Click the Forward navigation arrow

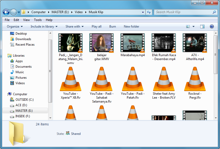coord(13,12)
